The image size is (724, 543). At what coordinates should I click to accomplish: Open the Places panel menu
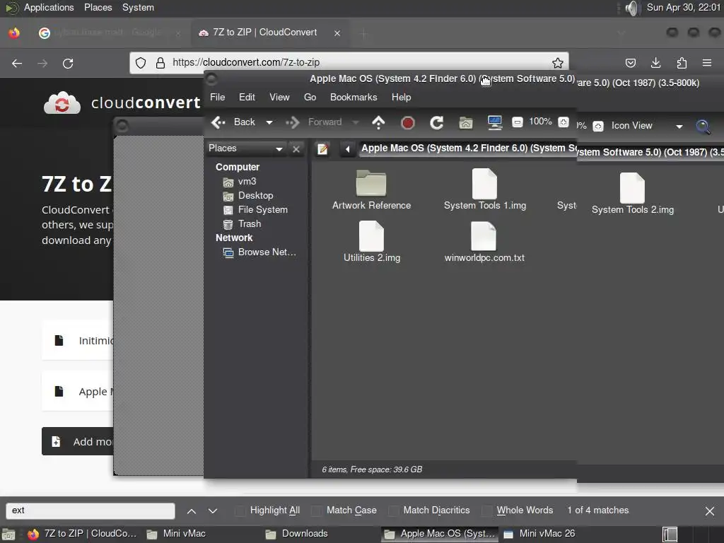point(98,7)
